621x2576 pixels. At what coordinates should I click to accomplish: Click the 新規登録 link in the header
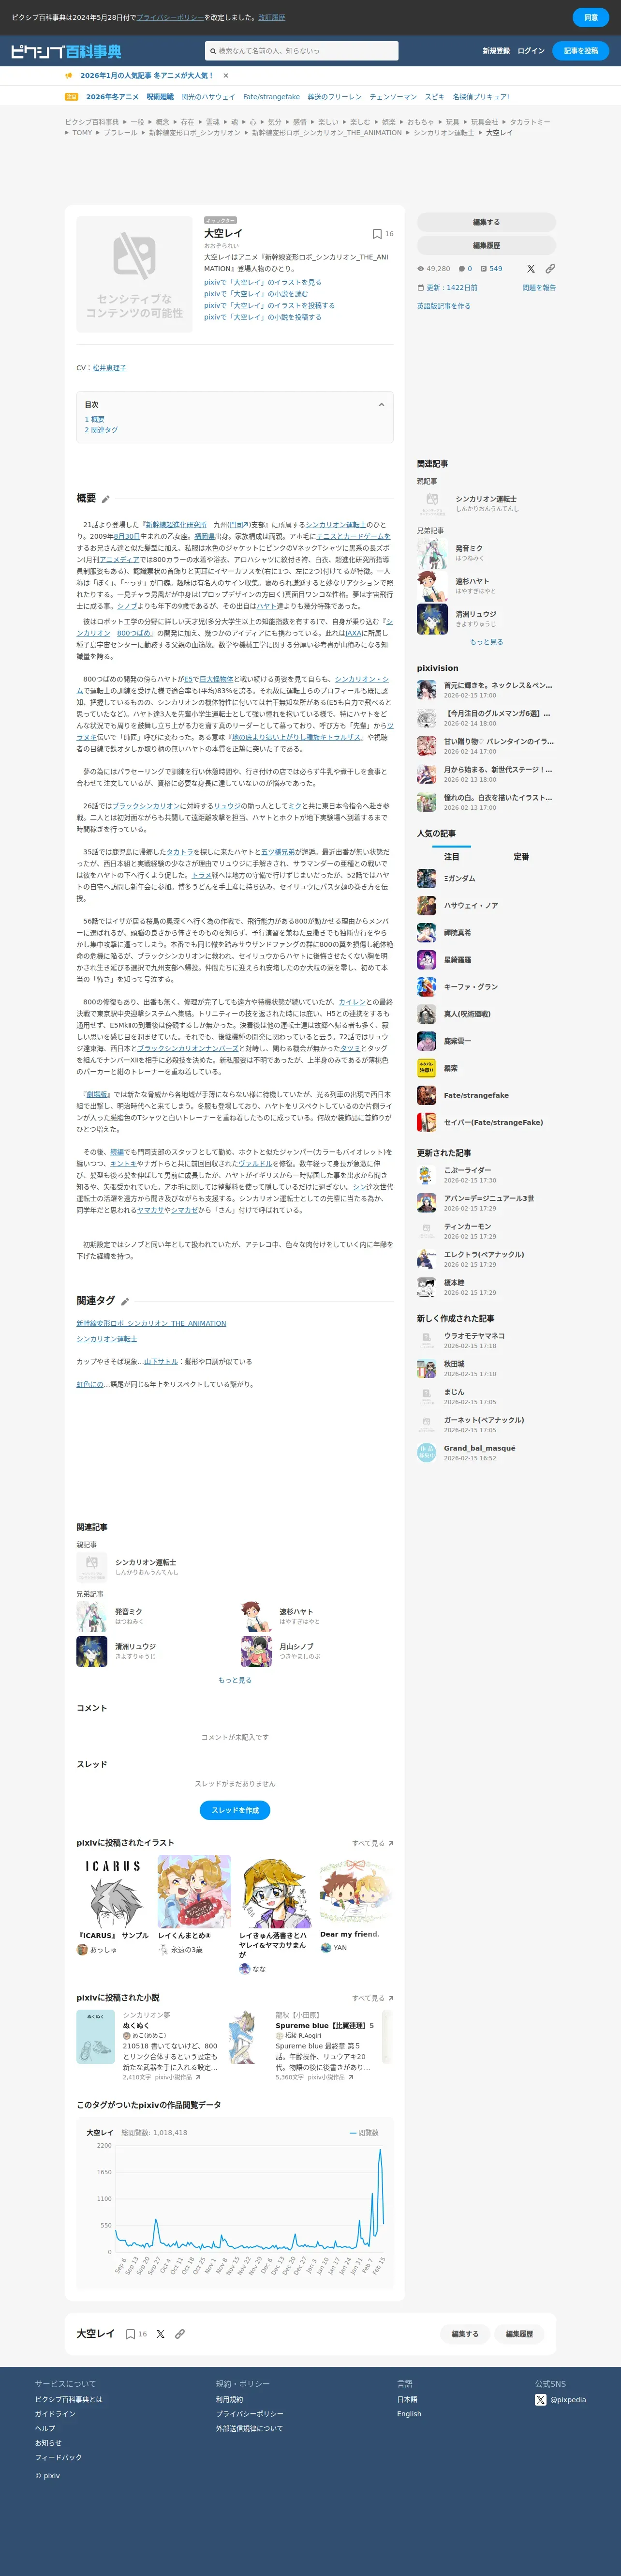[496, 51]
